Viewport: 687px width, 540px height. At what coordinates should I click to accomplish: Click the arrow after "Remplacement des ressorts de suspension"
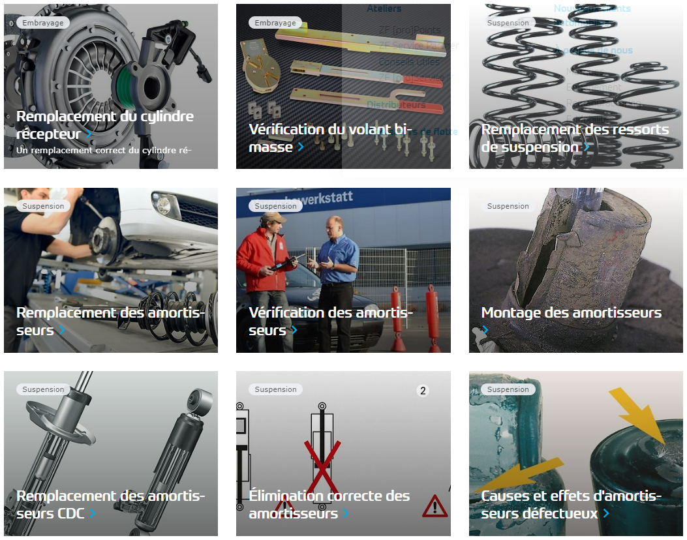[x=587, y=147]
